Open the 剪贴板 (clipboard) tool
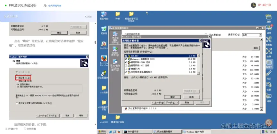The height and width of the screenshot is (134, 277). (x=269, y=41)
